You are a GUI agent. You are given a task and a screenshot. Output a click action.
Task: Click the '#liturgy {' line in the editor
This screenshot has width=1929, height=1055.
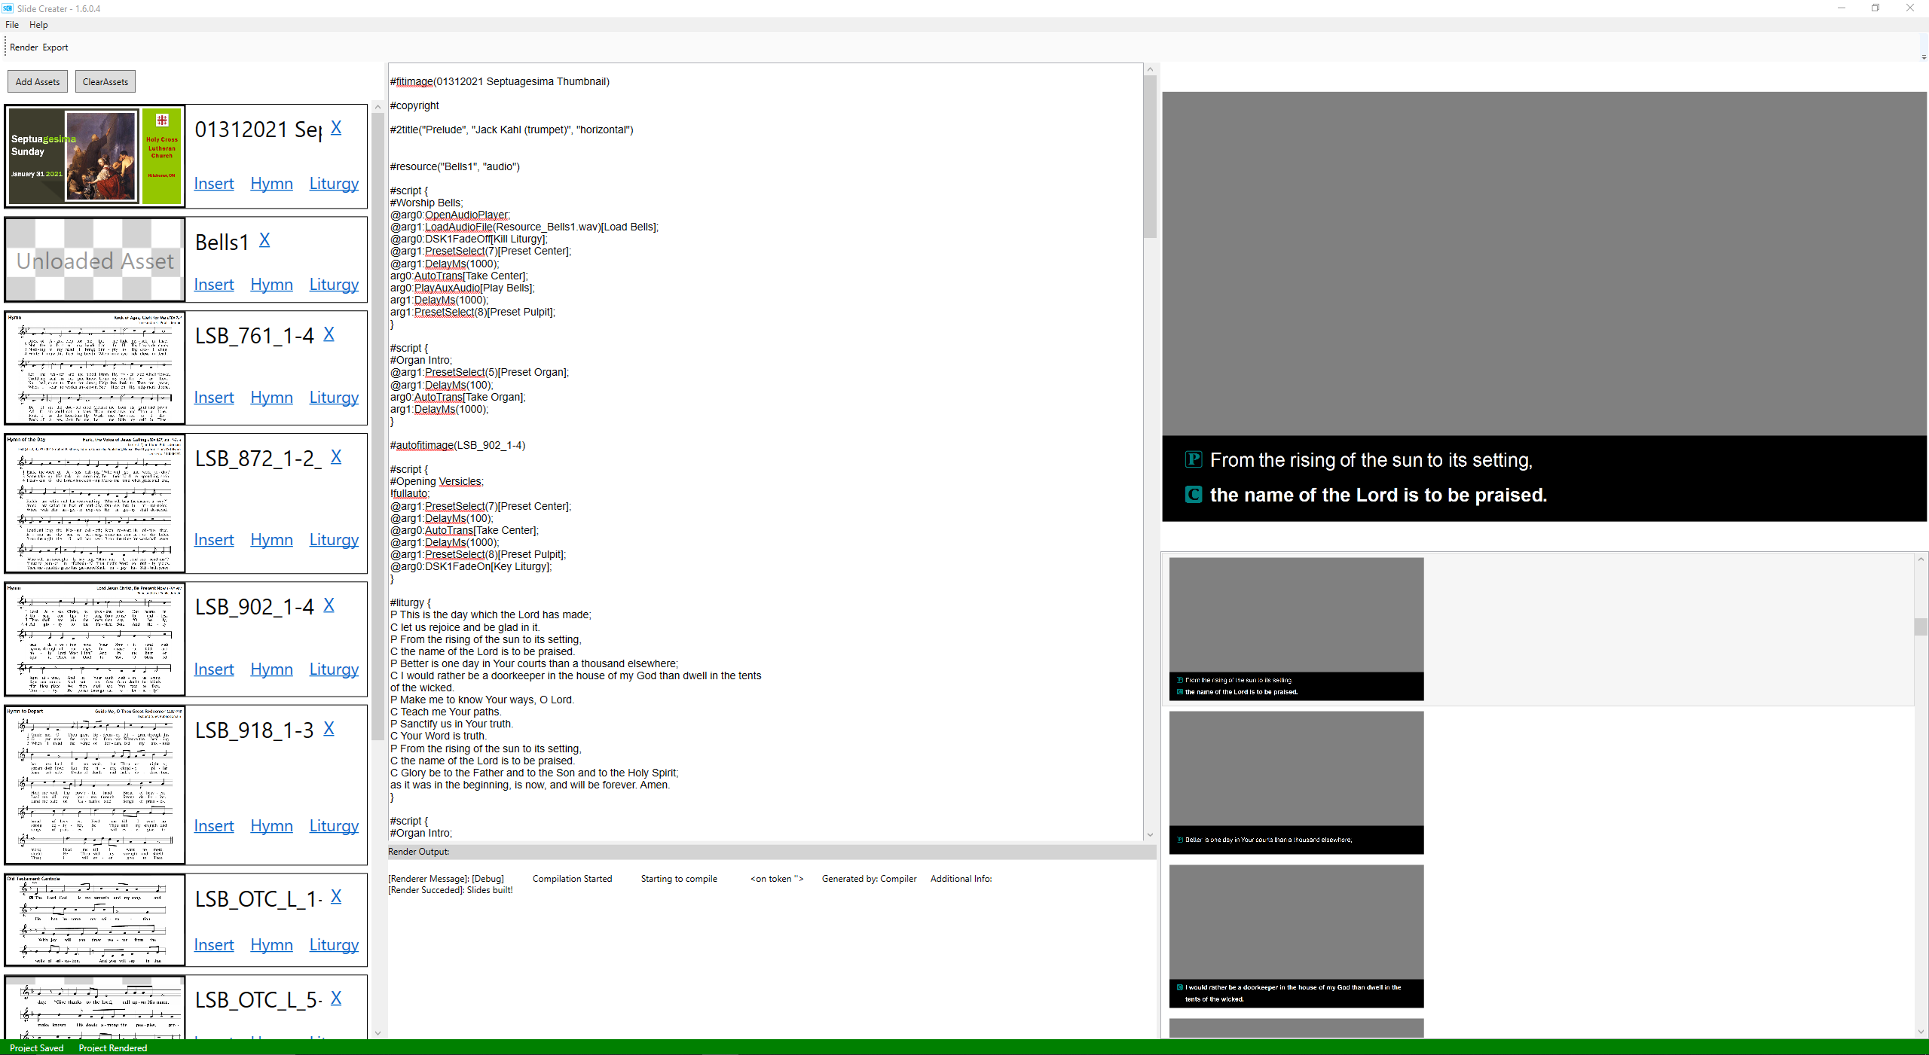[x=411, y=602]
